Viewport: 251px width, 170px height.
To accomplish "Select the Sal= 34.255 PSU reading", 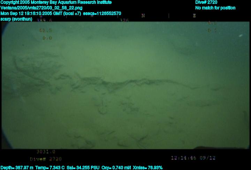I will tap(83, 168).
